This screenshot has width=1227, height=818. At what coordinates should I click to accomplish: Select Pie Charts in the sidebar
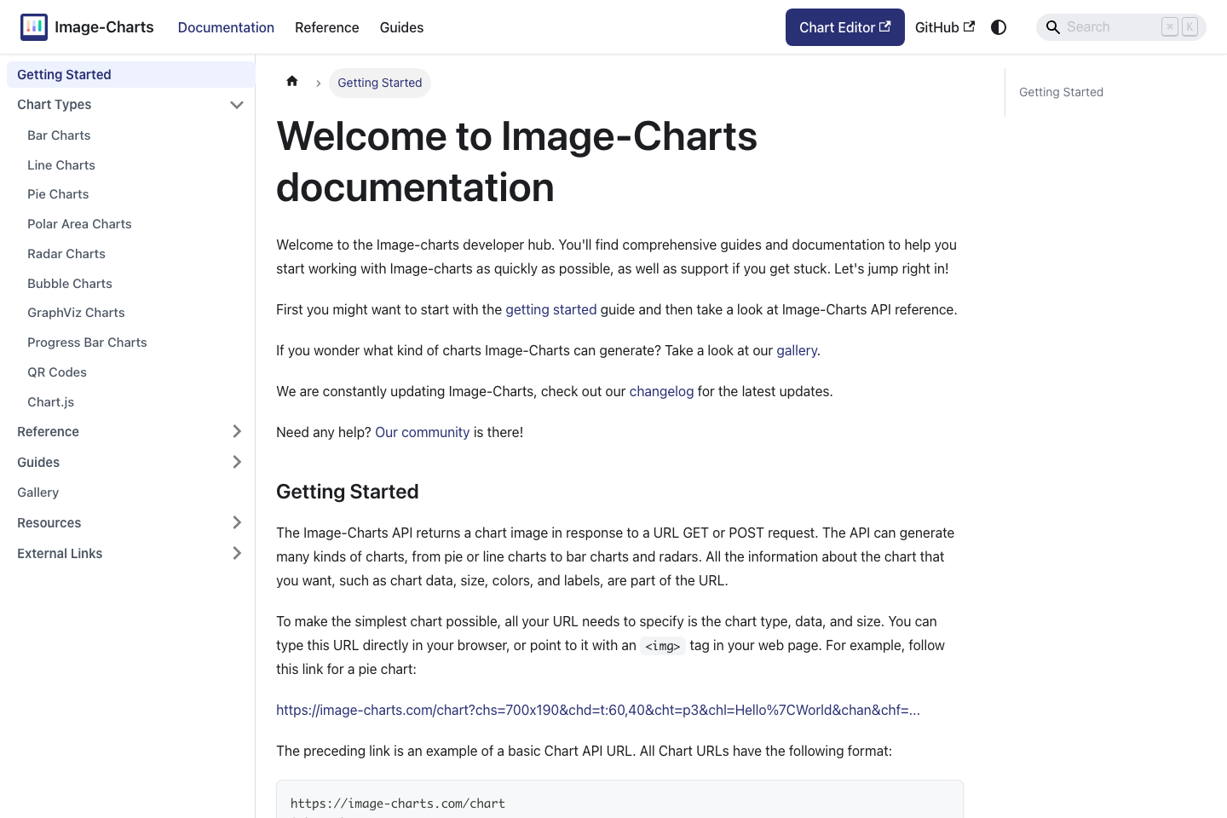(x=58, y=193)
